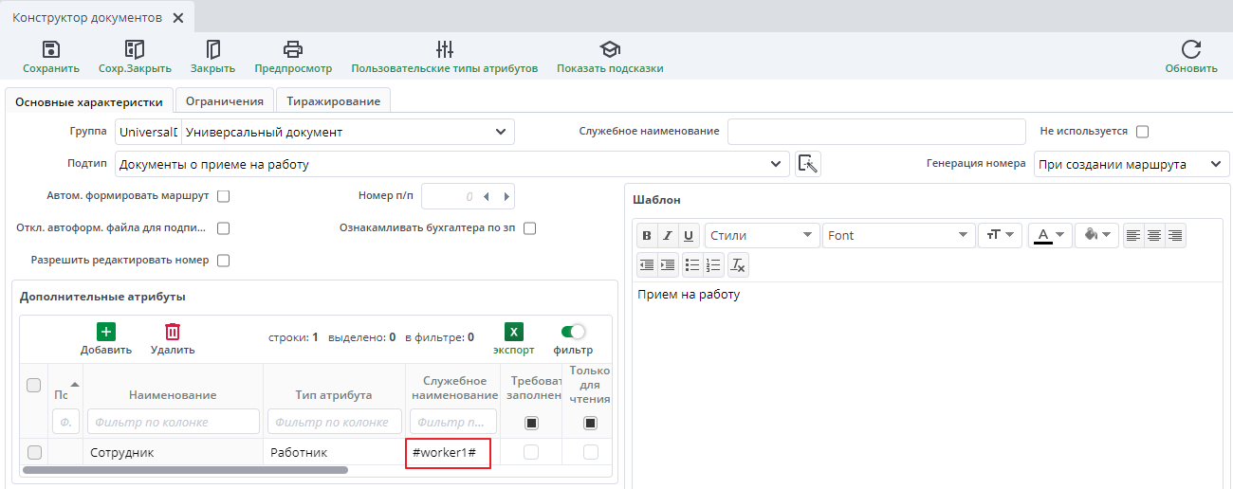The width and height of the screenshot is (1233, 489).
Task: Click the Preview (Предпросмотр) printer icon
Action: (x=293, y=50)
